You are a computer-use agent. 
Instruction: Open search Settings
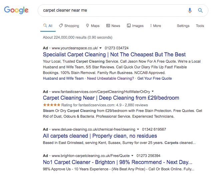(183, 26)
